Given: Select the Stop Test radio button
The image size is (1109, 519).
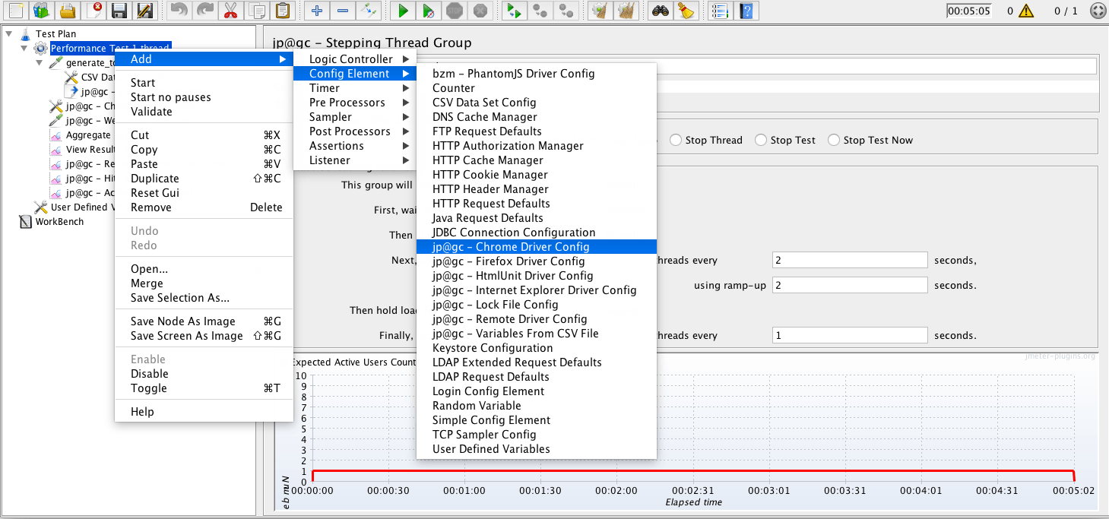Looking at the screenshot, I should pos(760,140).
